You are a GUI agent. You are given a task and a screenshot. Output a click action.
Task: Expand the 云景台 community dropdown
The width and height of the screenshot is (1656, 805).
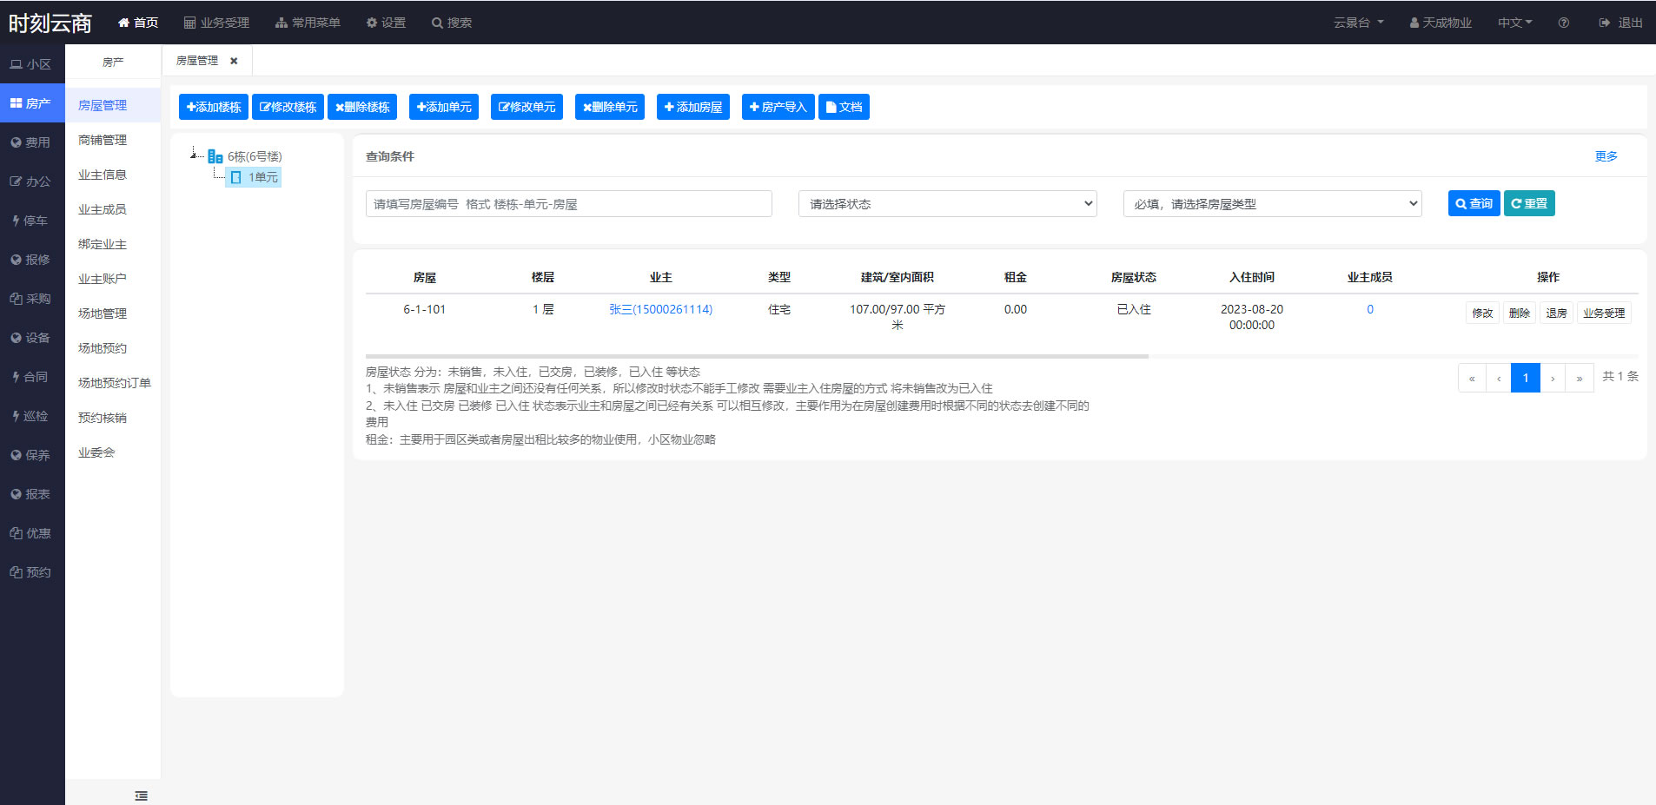tap(1359, 23)
